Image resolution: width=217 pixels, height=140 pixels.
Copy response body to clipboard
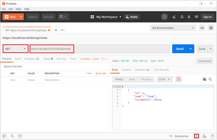point(205,79)
